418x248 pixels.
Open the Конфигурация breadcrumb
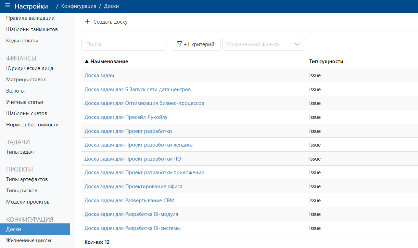tap(78, 6)
